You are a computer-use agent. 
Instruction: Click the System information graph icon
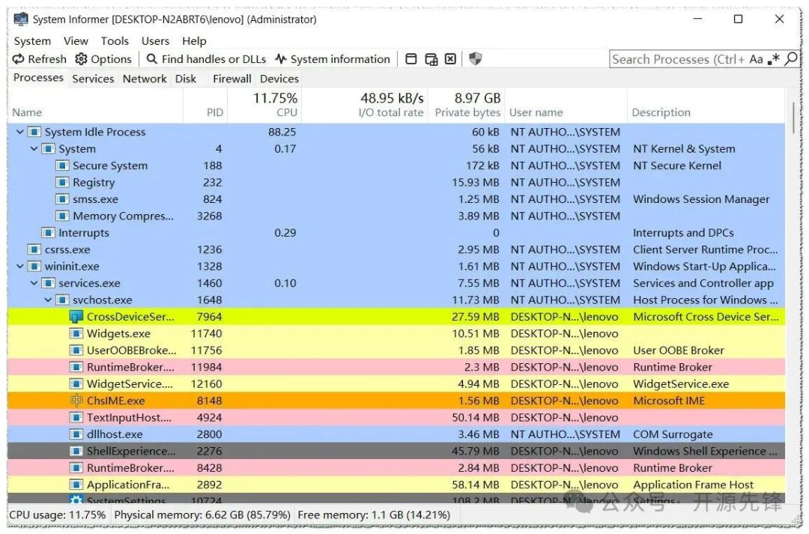[x=281, y=59]
